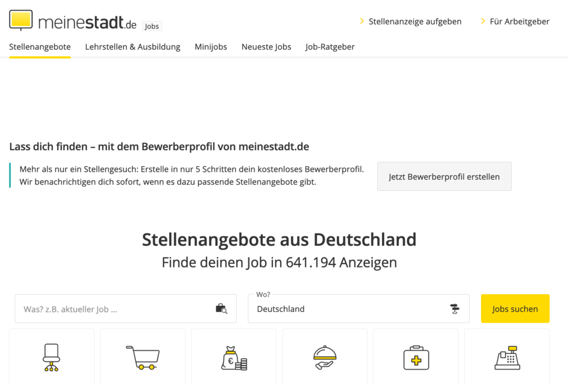Click the Wo? location field with Deutschland
This screenshot has width=568, height=384.
[349, 309]
